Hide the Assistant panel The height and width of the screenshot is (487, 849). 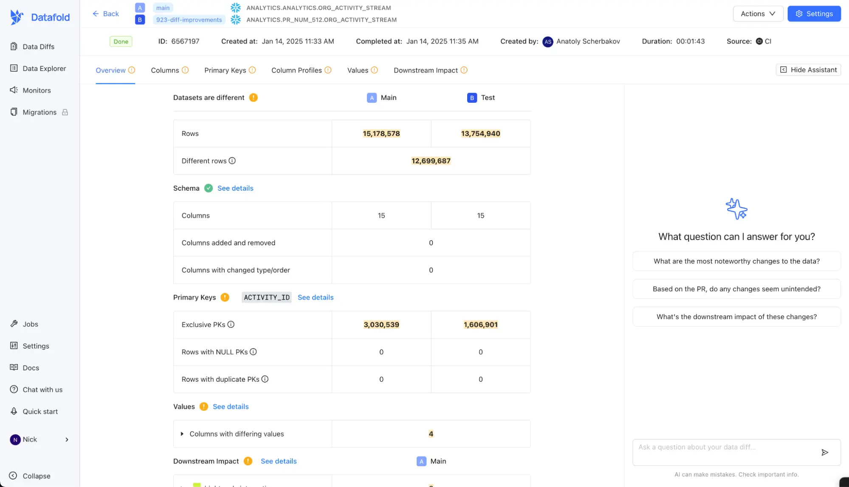point(808,69)
